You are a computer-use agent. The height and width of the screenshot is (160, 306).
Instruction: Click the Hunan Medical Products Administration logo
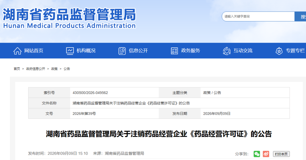point(69,18)
